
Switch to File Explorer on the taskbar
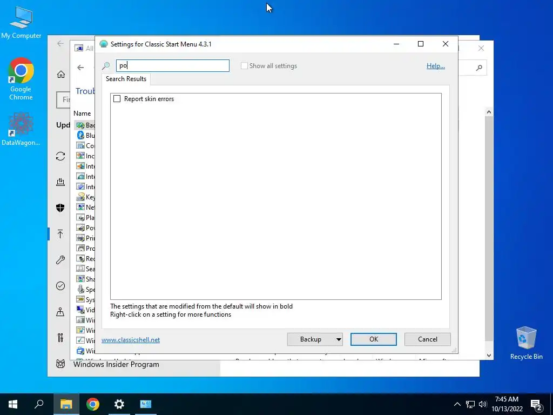[66, 404]
